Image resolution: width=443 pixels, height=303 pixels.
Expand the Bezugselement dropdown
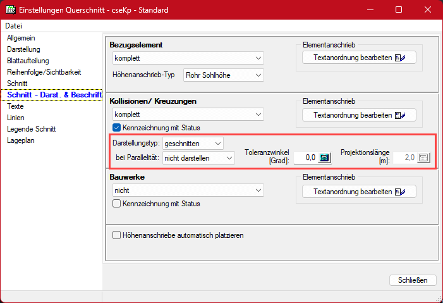187,58
